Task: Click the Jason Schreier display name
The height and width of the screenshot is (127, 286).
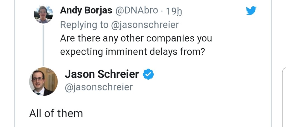Action: [102, 74]
